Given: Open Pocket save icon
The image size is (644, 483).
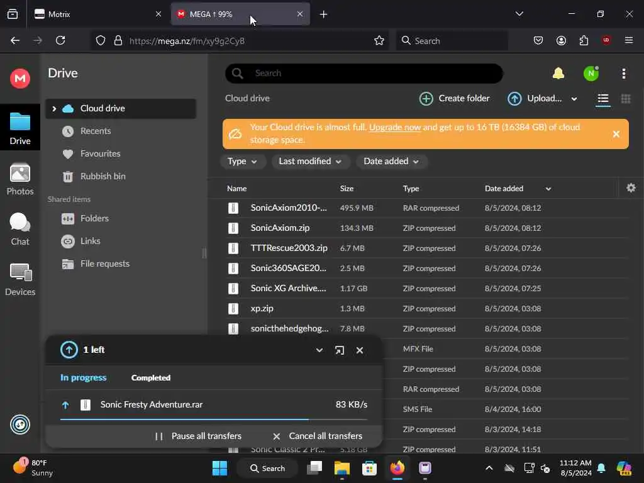Looking at the screenshot, I should pos(538,41).
